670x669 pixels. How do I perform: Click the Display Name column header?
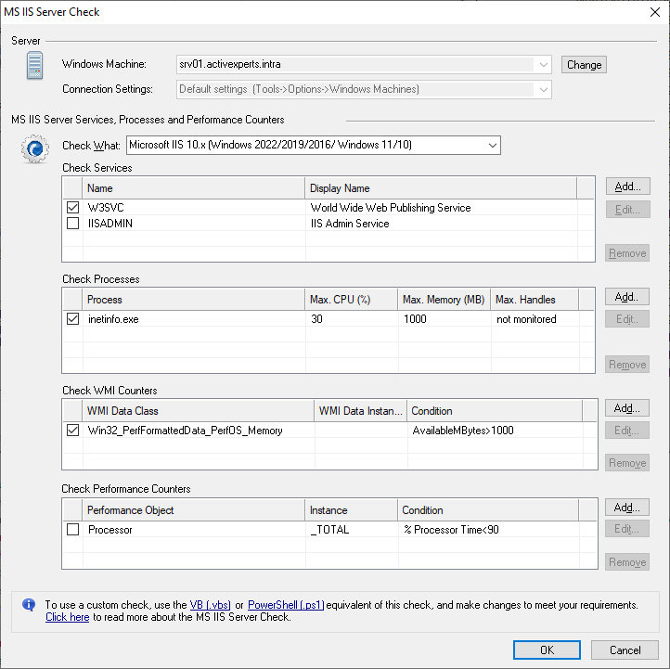pos(441,188)
